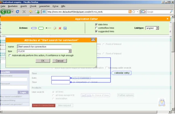Open the Datei menu
This screenshot has width=175, height=115.
[x=3, y=6]
